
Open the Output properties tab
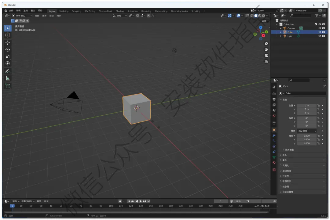(x=274, y=99)
